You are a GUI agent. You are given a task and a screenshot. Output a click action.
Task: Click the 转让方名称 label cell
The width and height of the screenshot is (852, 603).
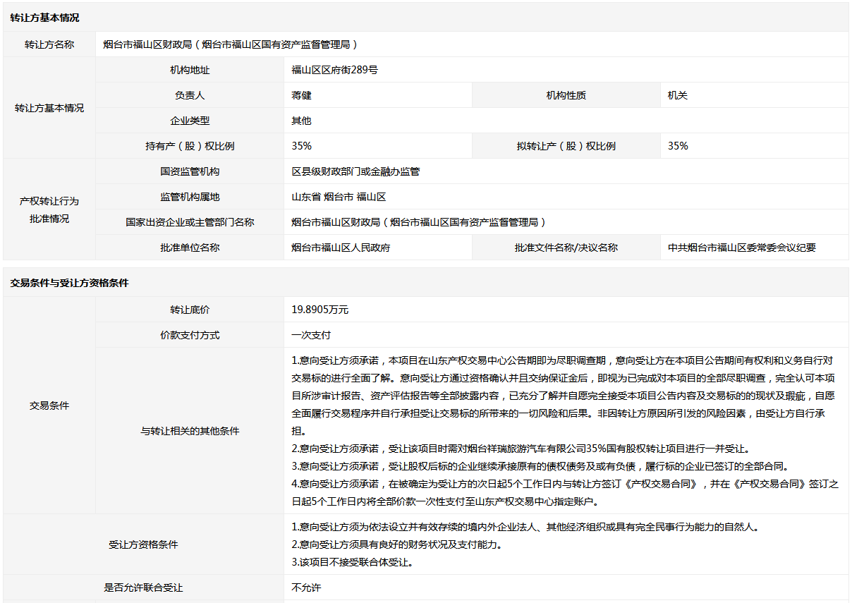coord(49,44)
